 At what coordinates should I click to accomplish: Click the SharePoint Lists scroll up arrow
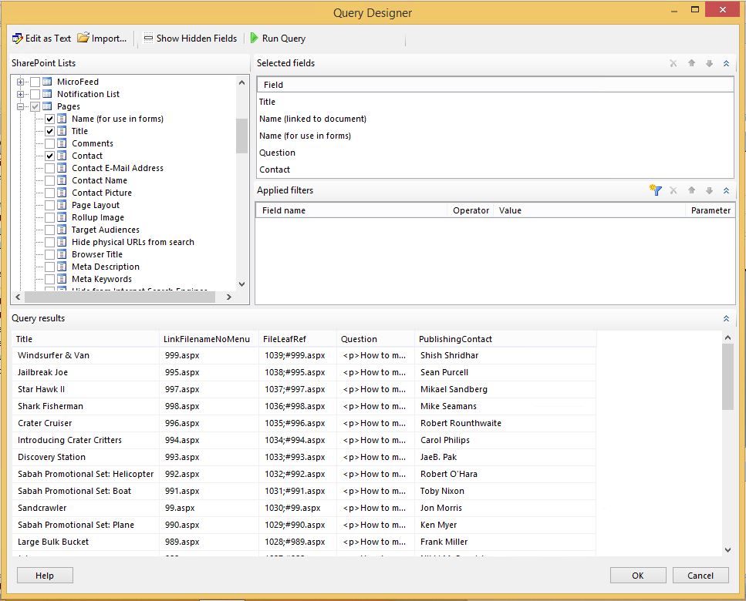241,82
